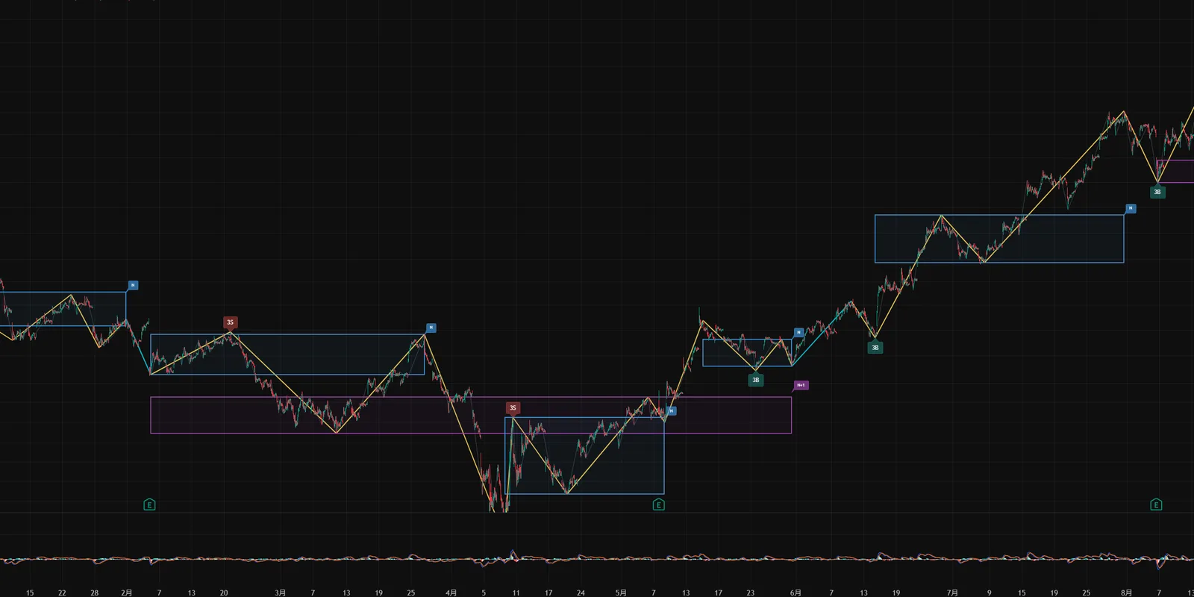Open the earnings E marker in early May
Screen dimensions: 1194x597
pos(658,505)
